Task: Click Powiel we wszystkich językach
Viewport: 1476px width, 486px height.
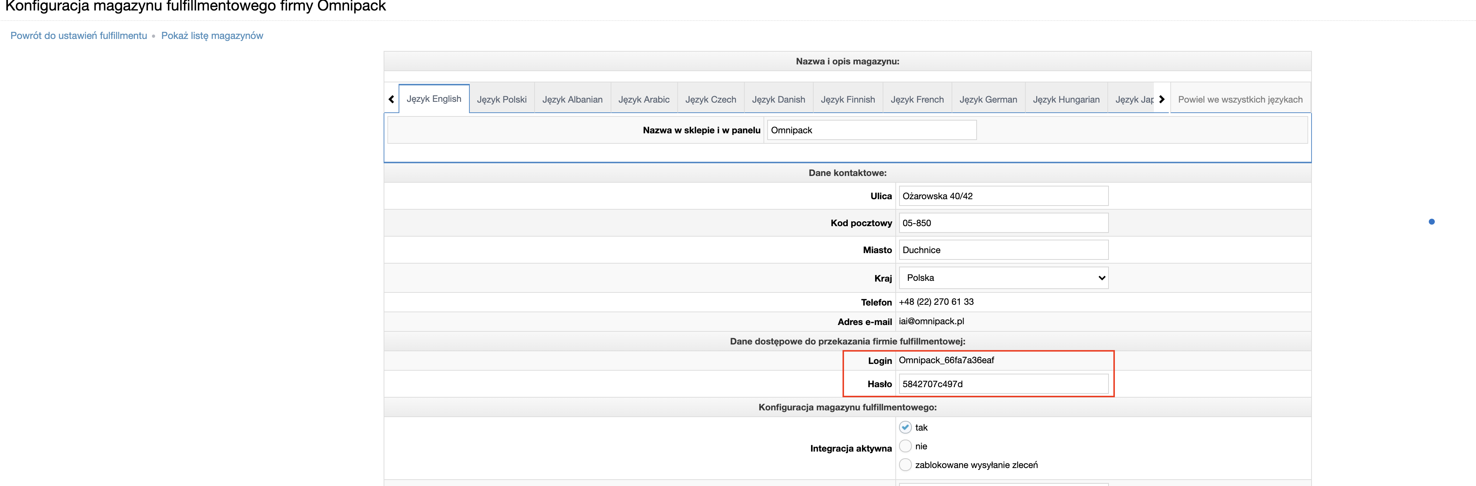Action: 1240,100
